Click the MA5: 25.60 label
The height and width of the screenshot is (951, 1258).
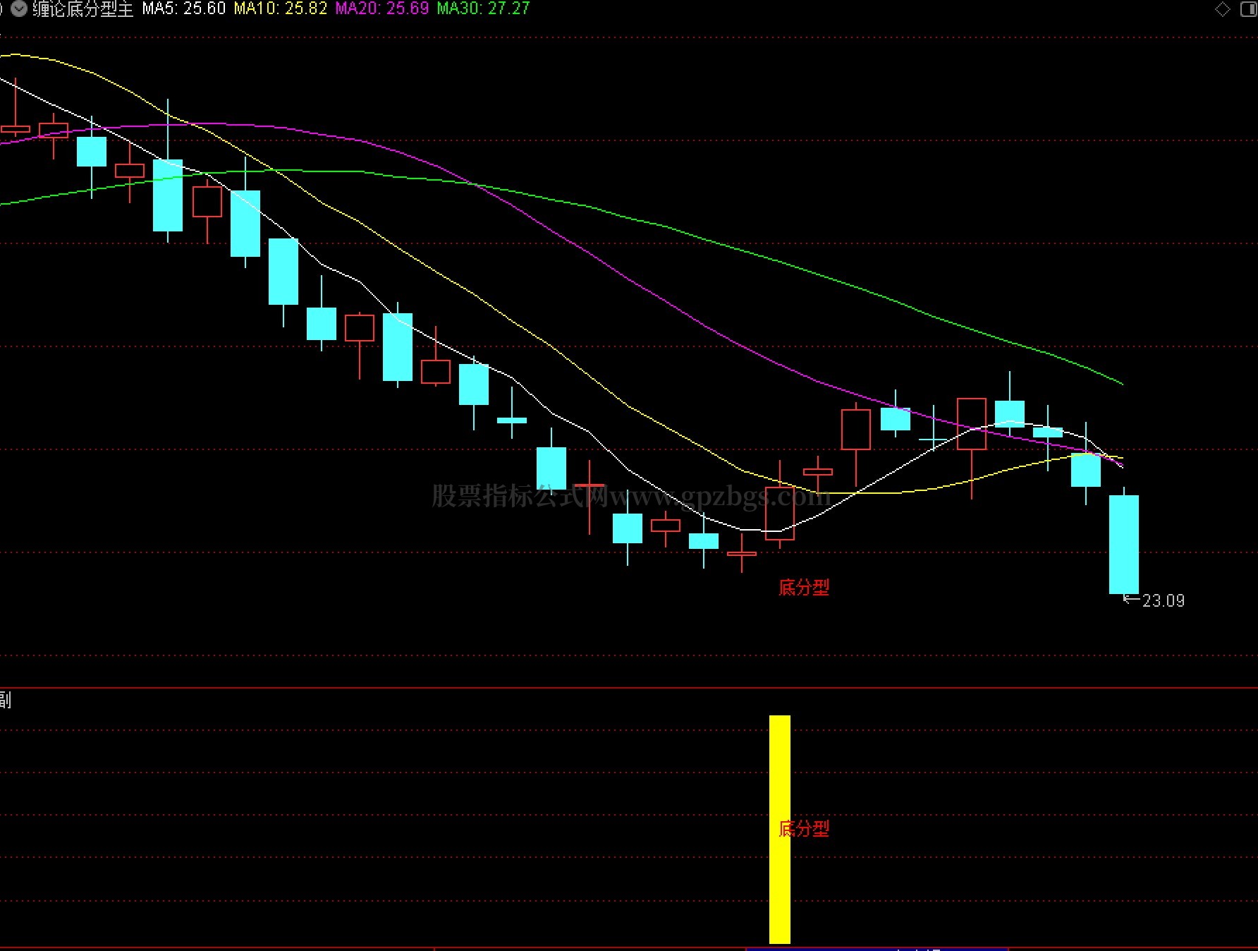click(x=184, y=8)
